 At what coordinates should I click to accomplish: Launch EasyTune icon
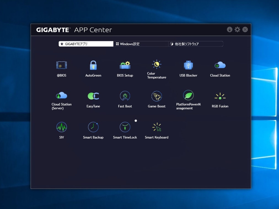click(x=93, y=96)
